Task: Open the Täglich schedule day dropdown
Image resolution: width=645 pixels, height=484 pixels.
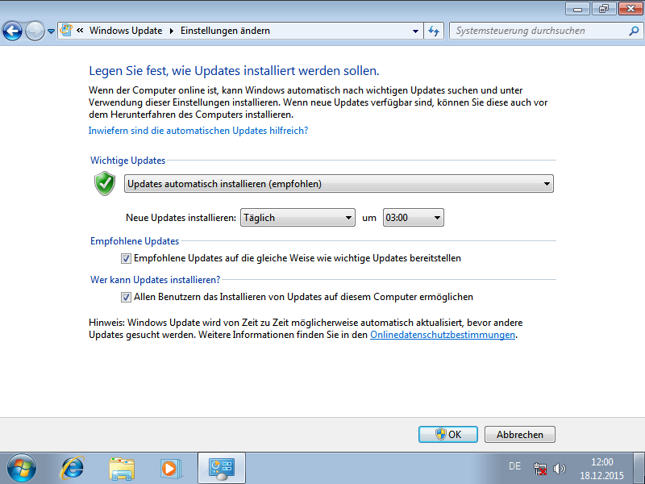Action: tap(298, 217)
